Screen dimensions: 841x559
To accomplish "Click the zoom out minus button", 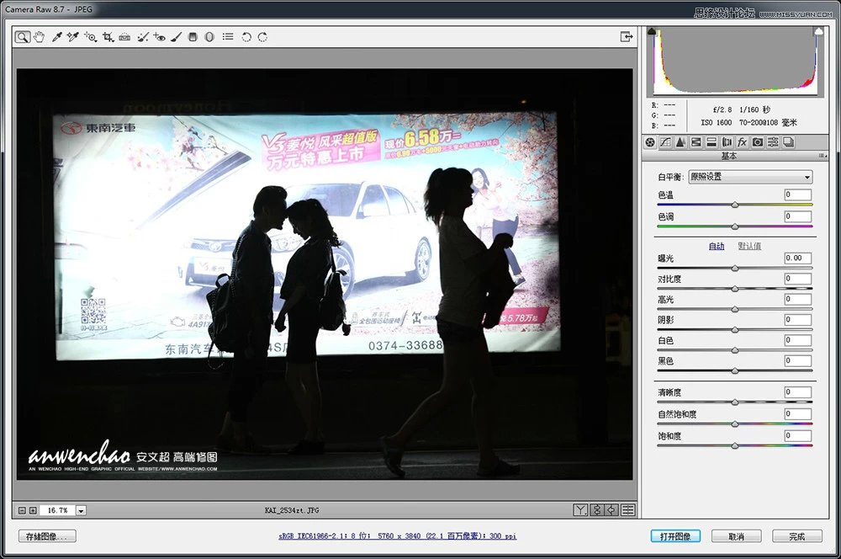I will pyautogui.click(x=22, y=511).
